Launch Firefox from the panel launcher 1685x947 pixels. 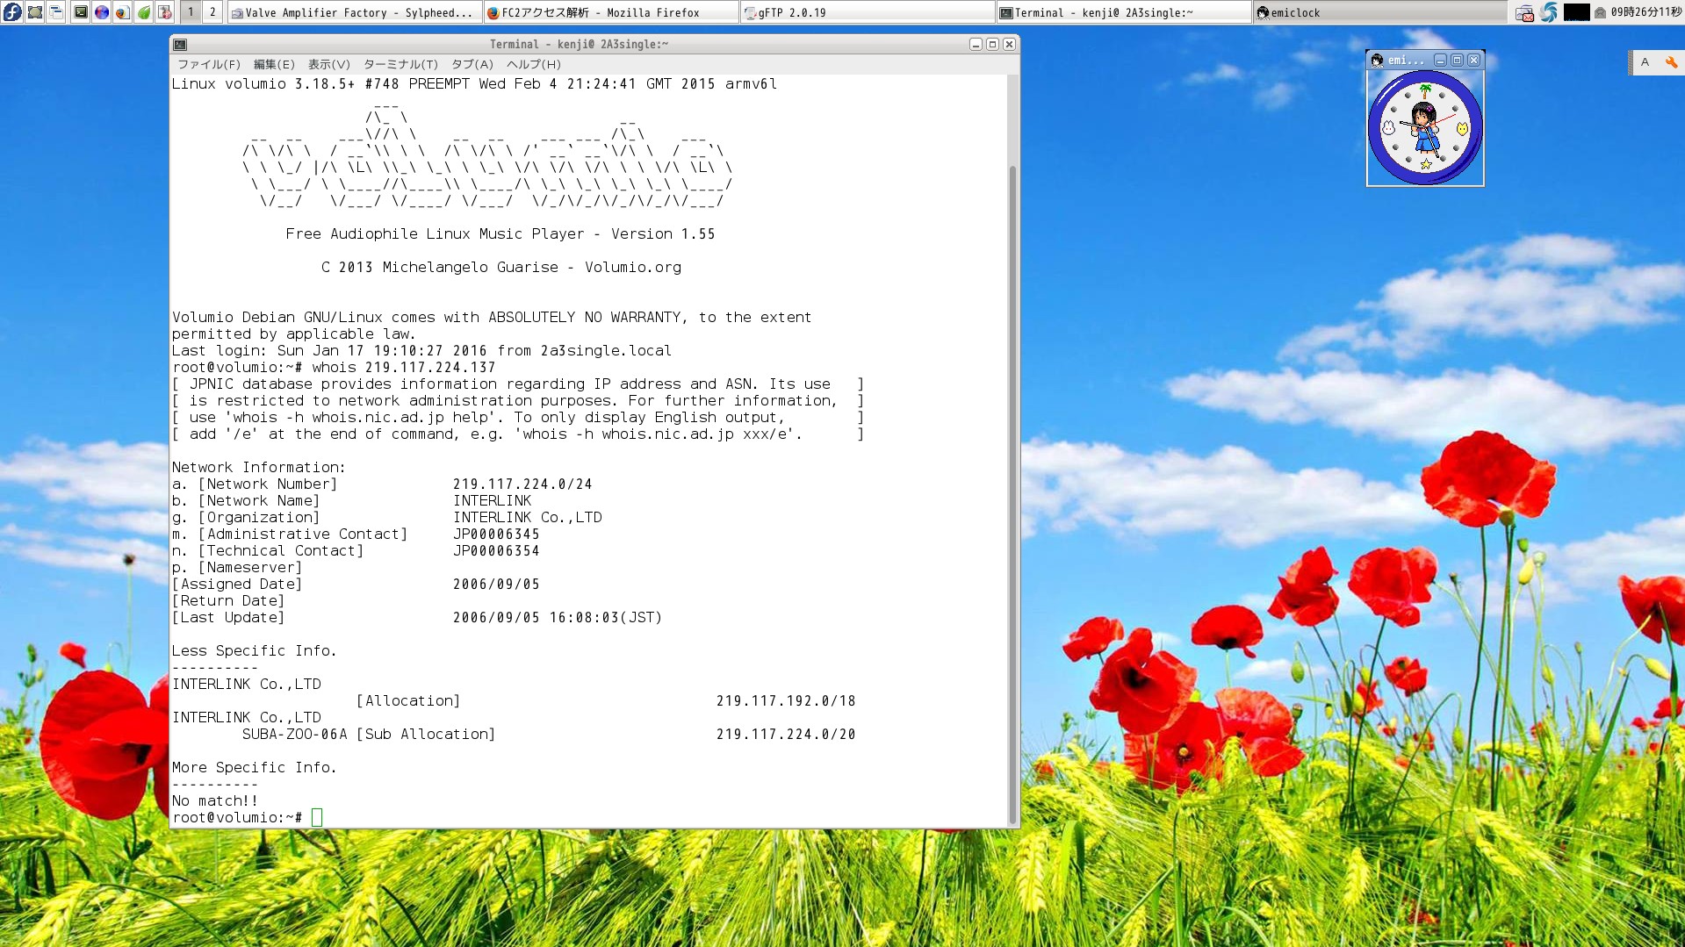122,12
